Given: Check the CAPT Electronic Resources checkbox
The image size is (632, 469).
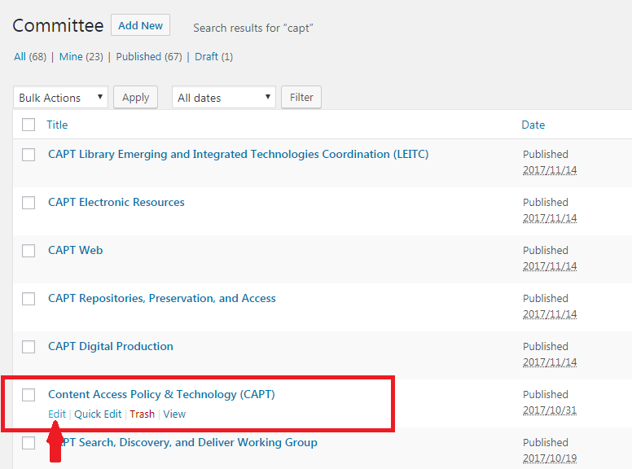Looking at the screenshot, I should click(x=29, y=203).
